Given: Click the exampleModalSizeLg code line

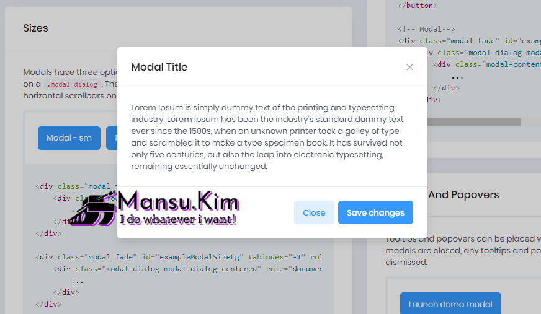Looking at the screenshot, I should [x=179, y=256].
